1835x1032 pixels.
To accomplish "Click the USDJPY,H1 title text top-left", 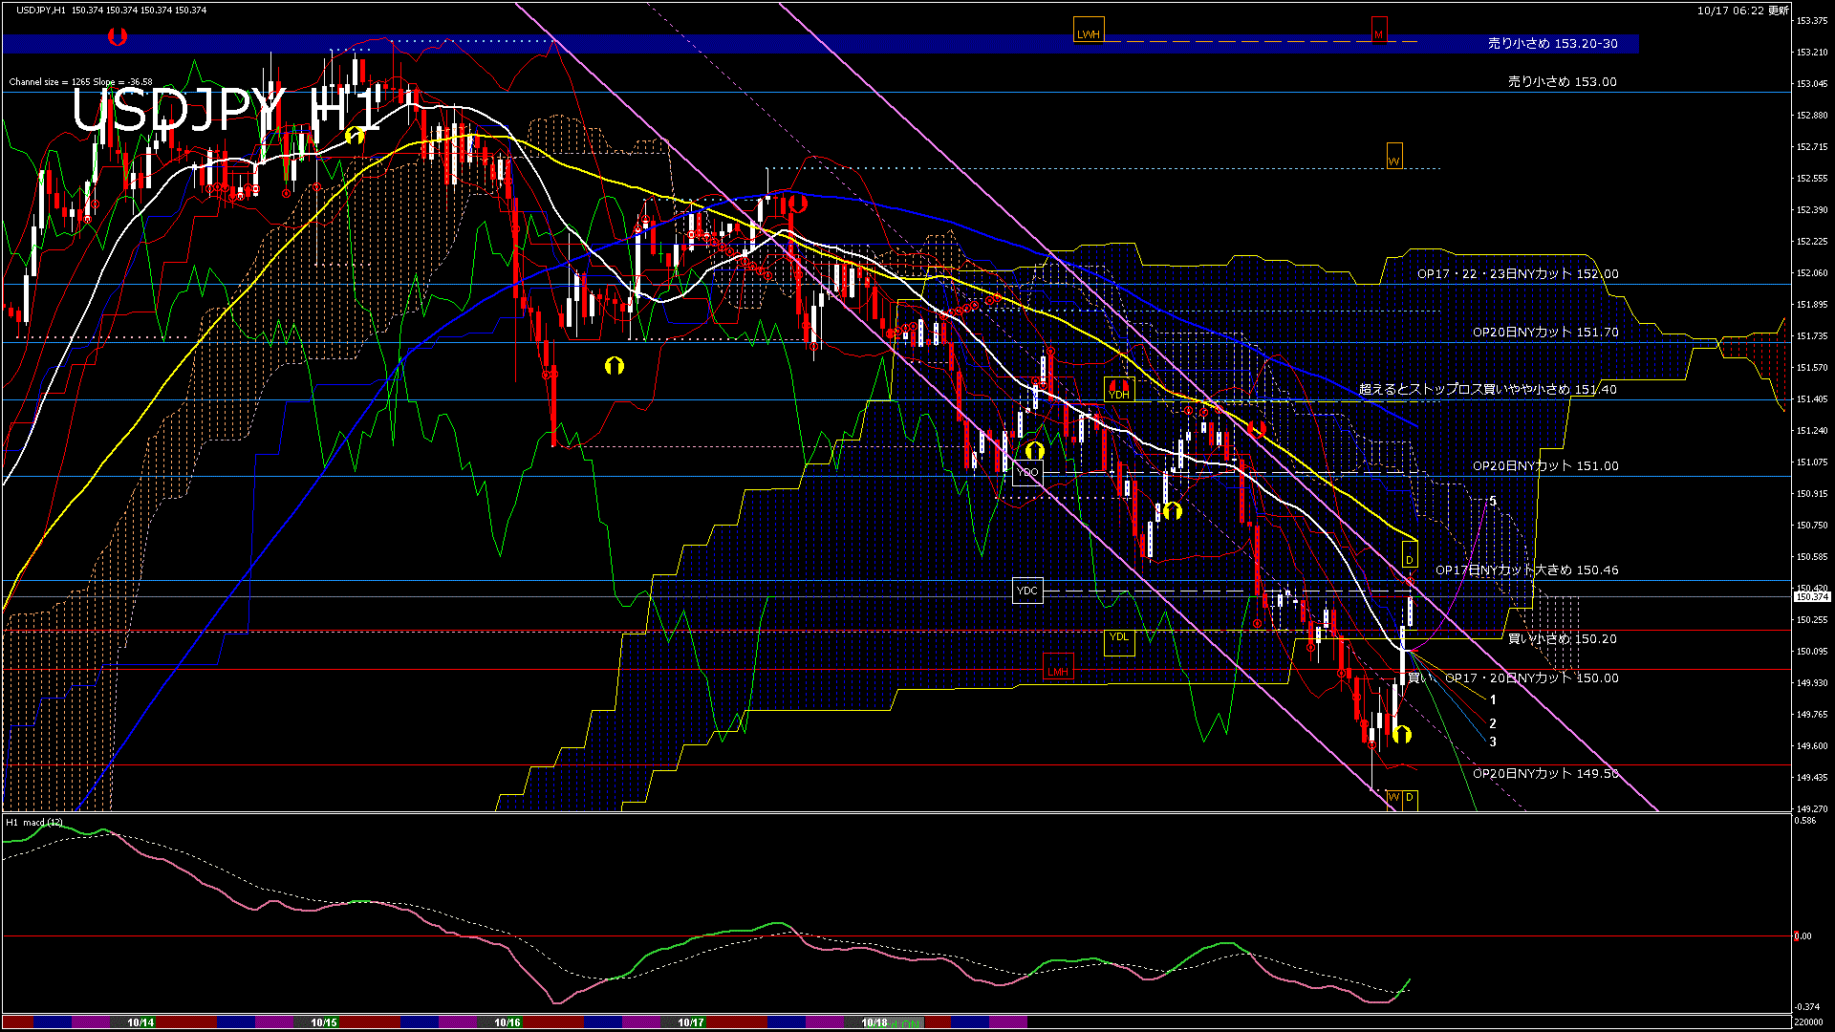I will click(x=41, y=10).
